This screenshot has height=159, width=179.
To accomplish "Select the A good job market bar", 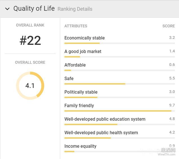I will click(x=120, y=57).
